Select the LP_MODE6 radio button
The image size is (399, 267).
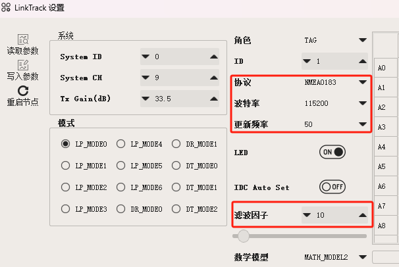(x=120, y=187)
